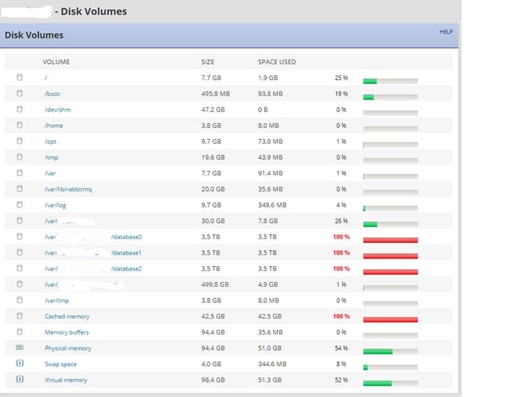The height and width of the screenshot is (397, 532).
Task: Click the disk icon in the 499,8 GB row
Action: [x=20, y=284]
